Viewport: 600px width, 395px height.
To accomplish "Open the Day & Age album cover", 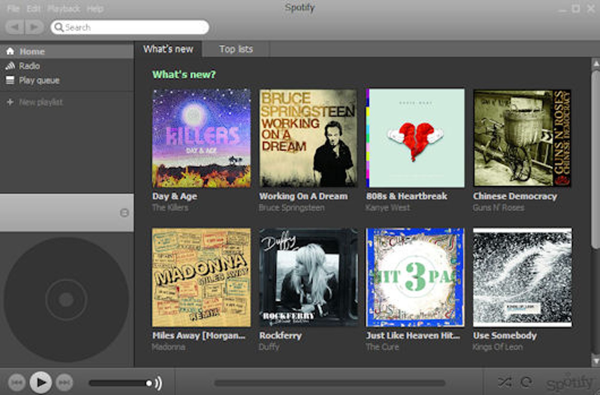I will pos(201,138).
